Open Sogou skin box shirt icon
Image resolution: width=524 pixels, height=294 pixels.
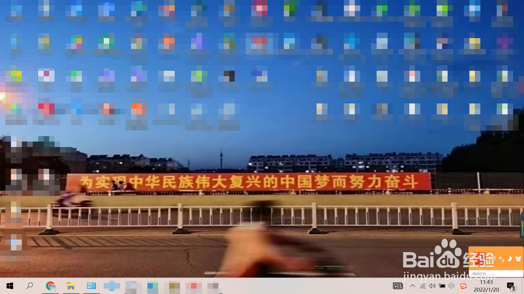tap(518, 259)
